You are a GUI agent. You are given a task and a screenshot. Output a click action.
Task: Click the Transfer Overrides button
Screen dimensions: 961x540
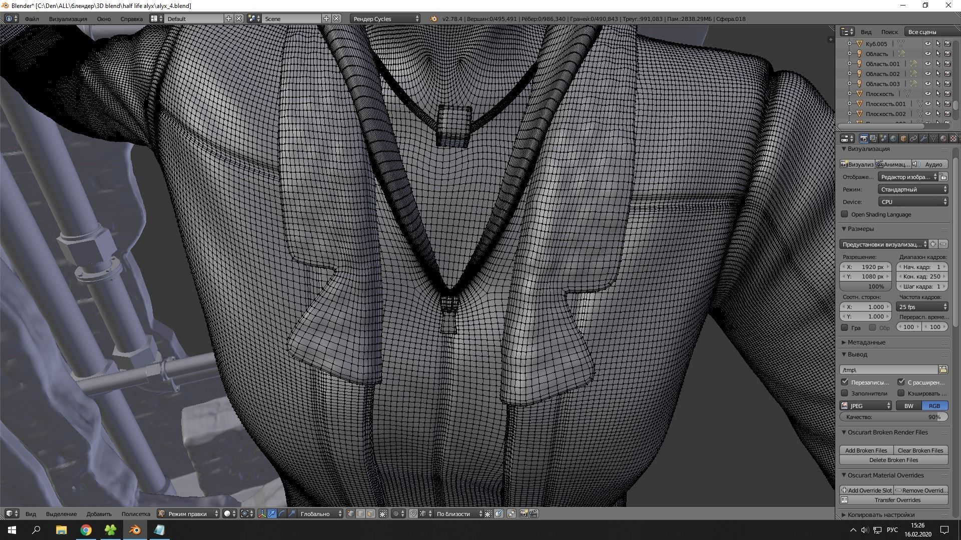pyautogui.click(x=894, y=500)
